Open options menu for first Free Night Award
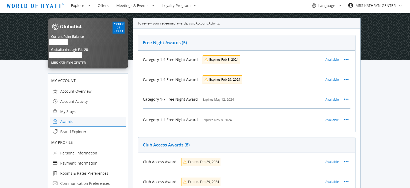This screenshot has width=410, height=188. (346, 60)
